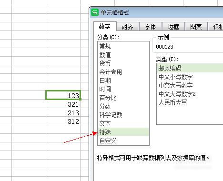
Task: Select 中文小写数字 type
Action: pyautogui.click(x=190, y=77)
